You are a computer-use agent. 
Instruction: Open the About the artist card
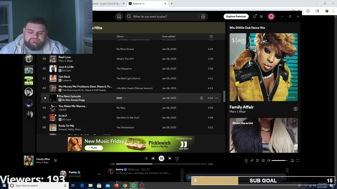[264, 135]
